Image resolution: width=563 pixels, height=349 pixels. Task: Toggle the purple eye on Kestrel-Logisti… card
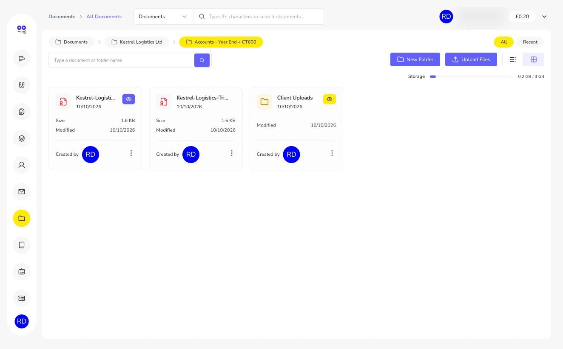point(128,99)
